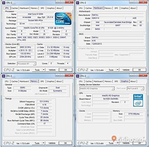Click the Board Manuf. value 0x1028 (0x040B)
The height and width of the screenshot is (147, 149).
click(x=111, y=99)
